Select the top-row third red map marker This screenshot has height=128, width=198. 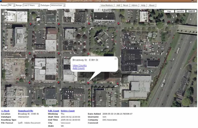tap(89, 24)
